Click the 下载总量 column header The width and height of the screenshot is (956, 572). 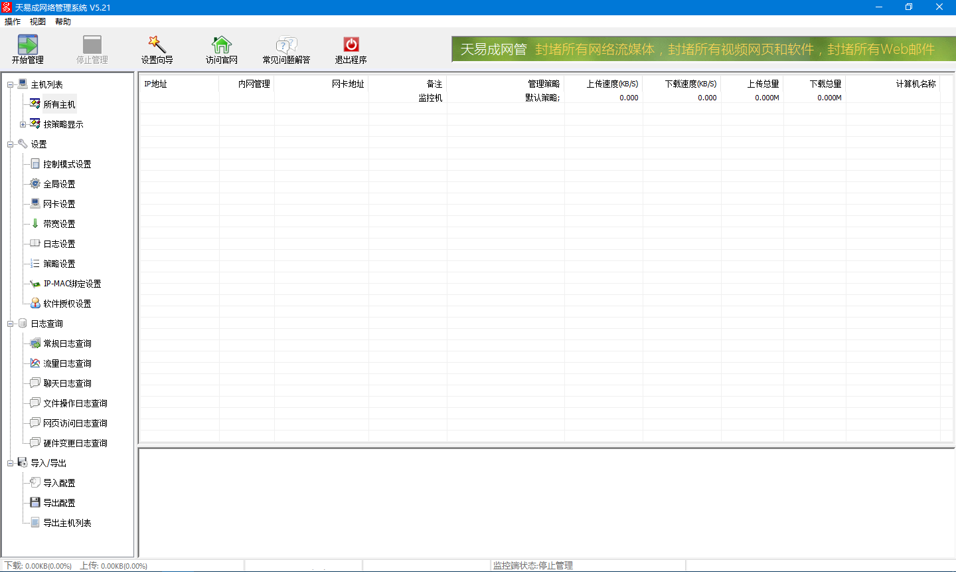[x=815, y=84]
